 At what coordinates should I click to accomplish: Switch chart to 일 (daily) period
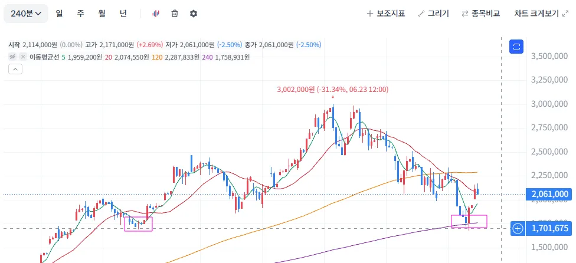point(59,14)
